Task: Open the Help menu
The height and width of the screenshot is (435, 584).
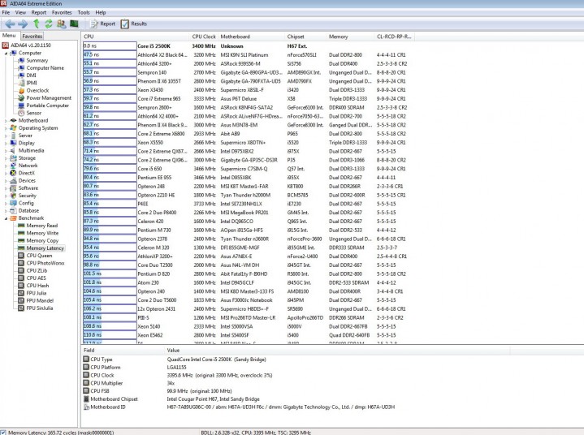Action: coord(101,12)
